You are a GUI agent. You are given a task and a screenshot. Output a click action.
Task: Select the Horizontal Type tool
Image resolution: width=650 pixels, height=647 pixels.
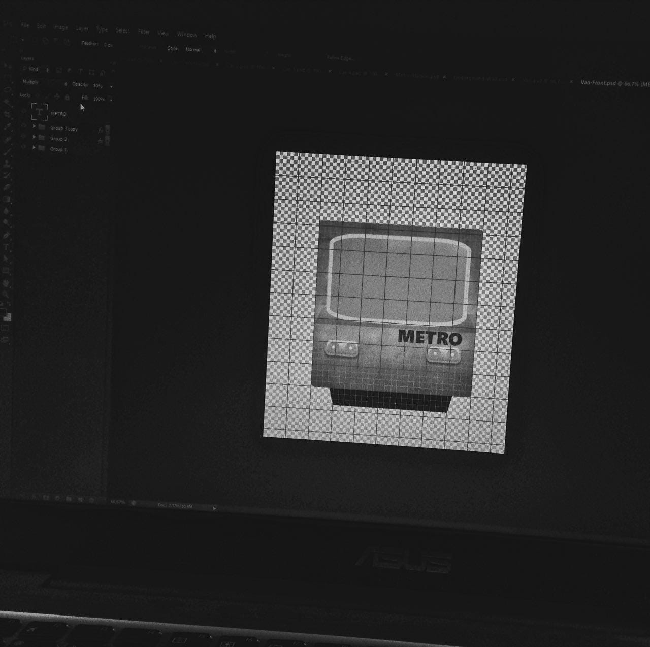click(x=6, y=247)
